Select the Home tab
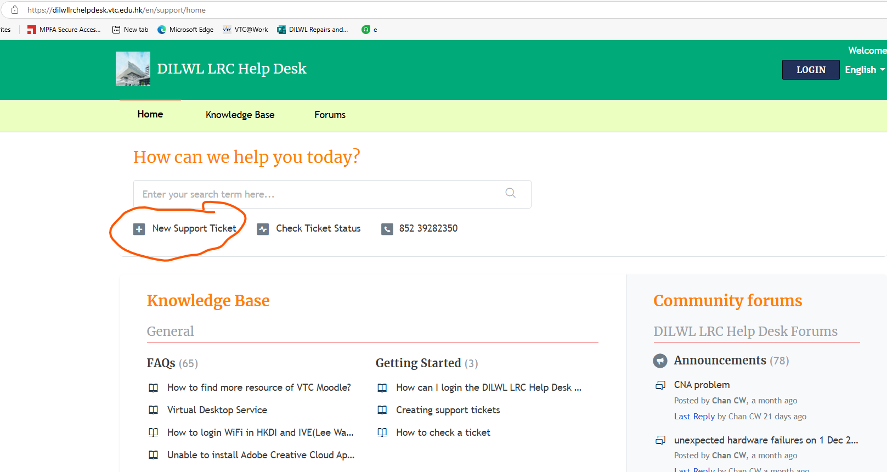Viewport: 887px width, 472px height. 150,114
